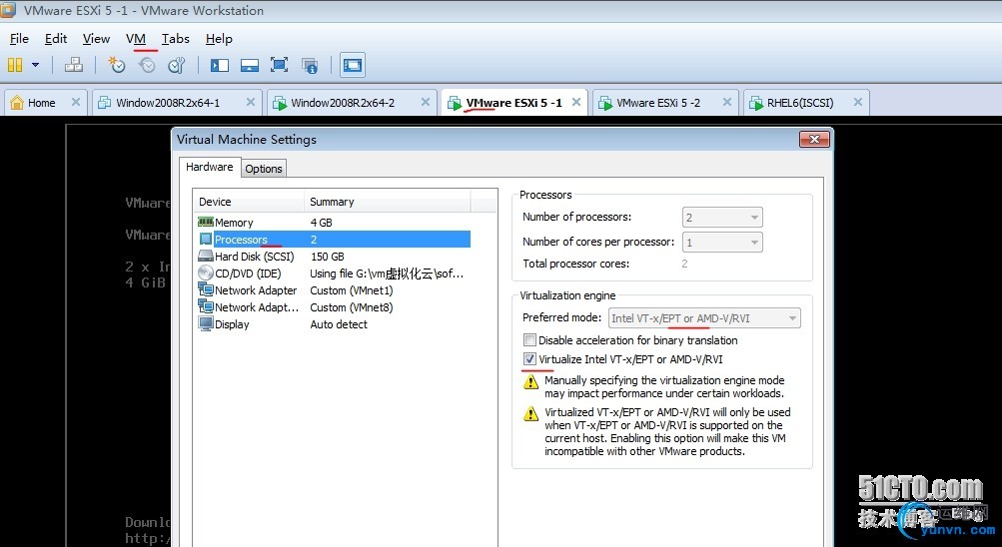Select the Network Adapter Custom (VMnet8) row
Viewport: 1002px width, 547px height.
pos(333,307)
